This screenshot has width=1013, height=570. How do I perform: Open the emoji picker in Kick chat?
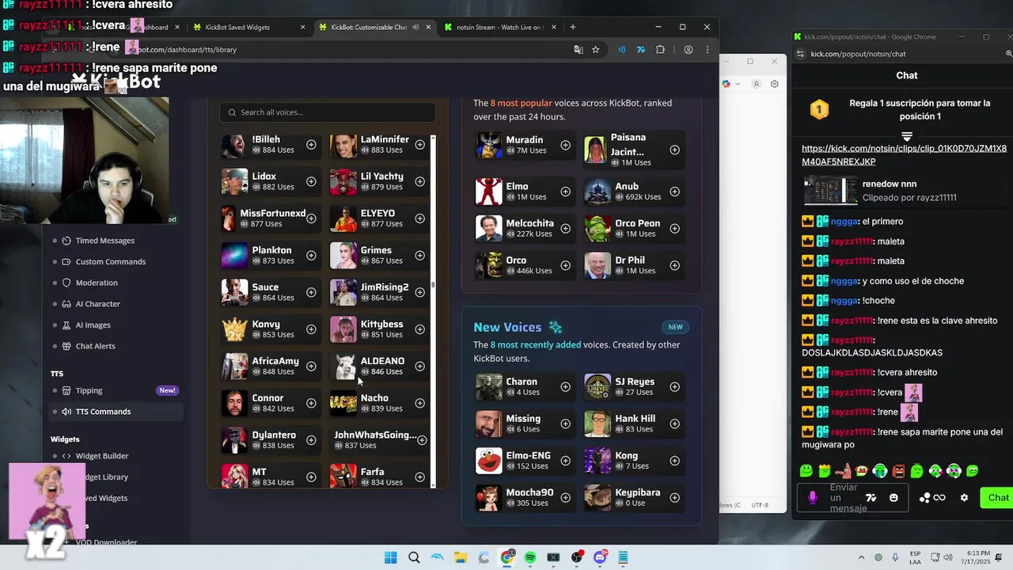click(x=893, y=498)
